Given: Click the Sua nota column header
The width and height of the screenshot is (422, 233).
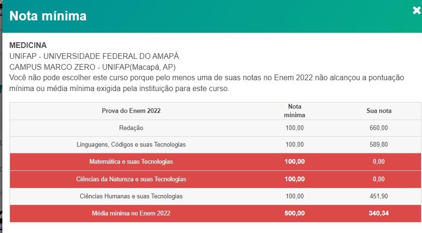Looking at the screenshot, I should (x=379, y=111).
